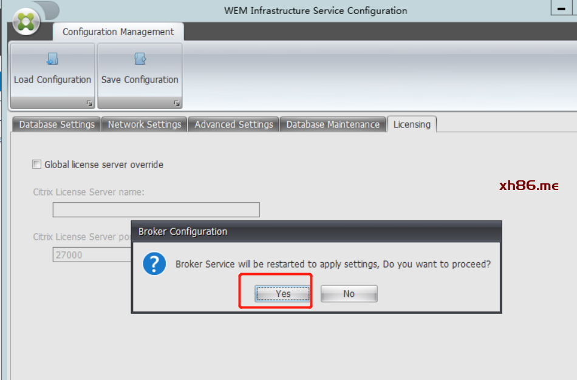Expand the Load Configuration group launcher arrow
This screenshot has height=380, width=577.
pos(89,103)
